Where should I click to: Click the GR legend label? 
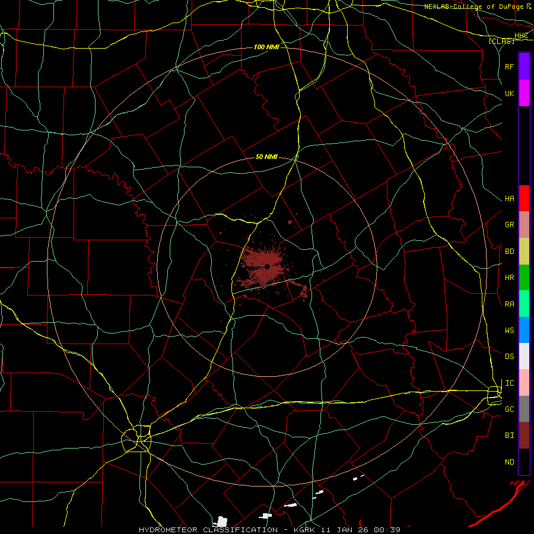pos(509,225)
